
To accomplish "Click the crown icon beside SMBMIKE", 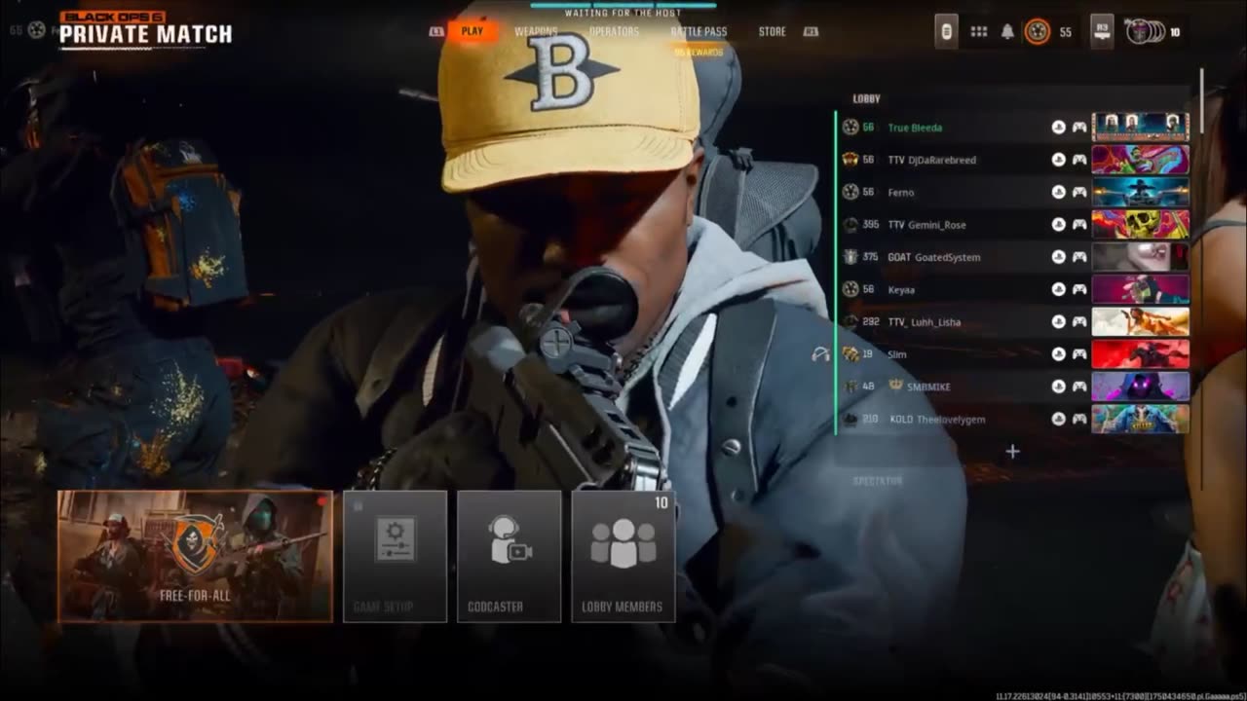I will [895, 386].
